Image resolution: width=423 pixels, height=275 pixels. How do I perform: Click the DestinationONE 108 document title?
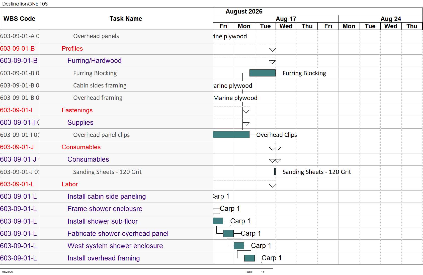(x=25, y=4)
